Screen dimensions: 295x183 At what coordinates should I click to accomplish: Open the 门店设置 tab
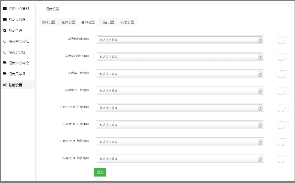[x=107, y=22]
